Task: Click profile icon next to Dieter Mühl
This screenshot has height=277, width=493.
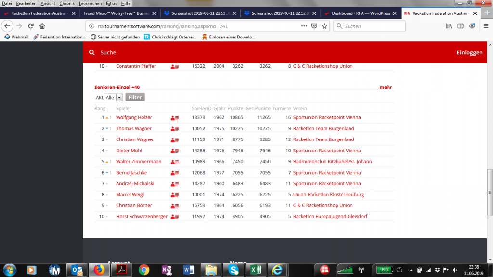Action: pyautogui.click(x=175, y=151)
